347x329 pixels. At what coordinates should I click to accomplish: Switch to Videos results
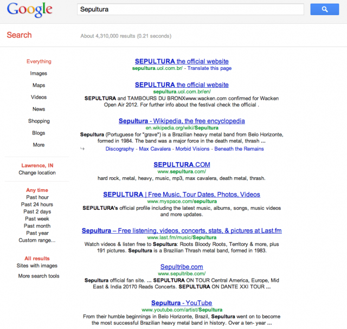(38, 98)
